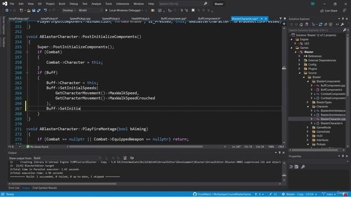Switch to Find Symbol Results tab
The image size is (351, 197).
tap(45, 188)
